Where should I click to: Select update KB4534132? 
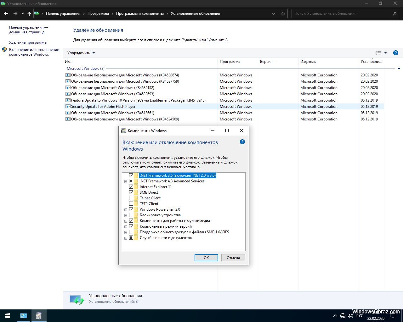224,88
